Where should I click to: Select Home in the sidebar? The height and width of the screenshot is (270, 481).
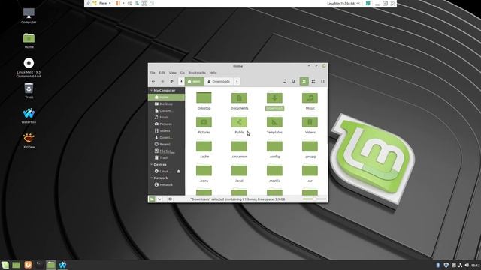pyautogui.click(x=166, y=97)
